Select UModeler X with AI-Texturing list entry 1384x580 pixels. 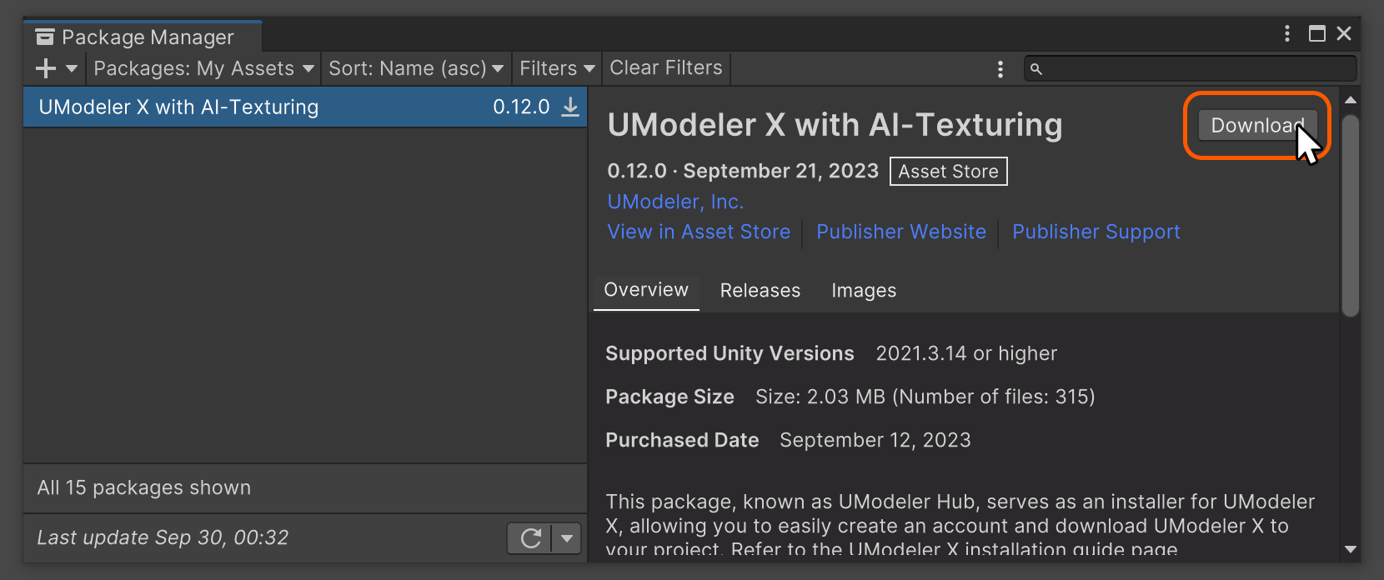[250, 107]
